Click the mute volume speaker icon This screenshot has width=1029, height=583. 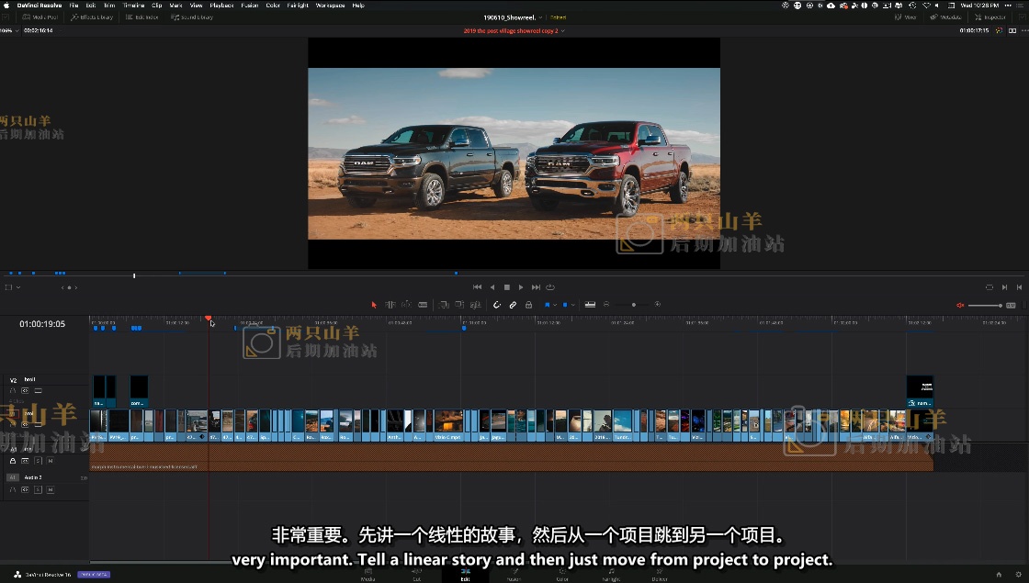pyautogui.click(x=960, y=305)
